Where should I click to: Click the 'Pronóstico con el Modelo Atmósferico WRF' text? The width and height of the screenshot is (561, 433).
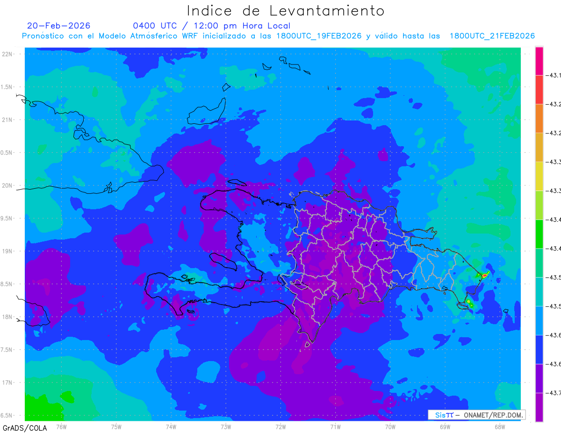click(111, 36)
